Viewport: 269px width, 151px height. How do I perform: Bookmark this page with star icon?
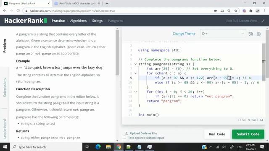[x=236, y=11]
